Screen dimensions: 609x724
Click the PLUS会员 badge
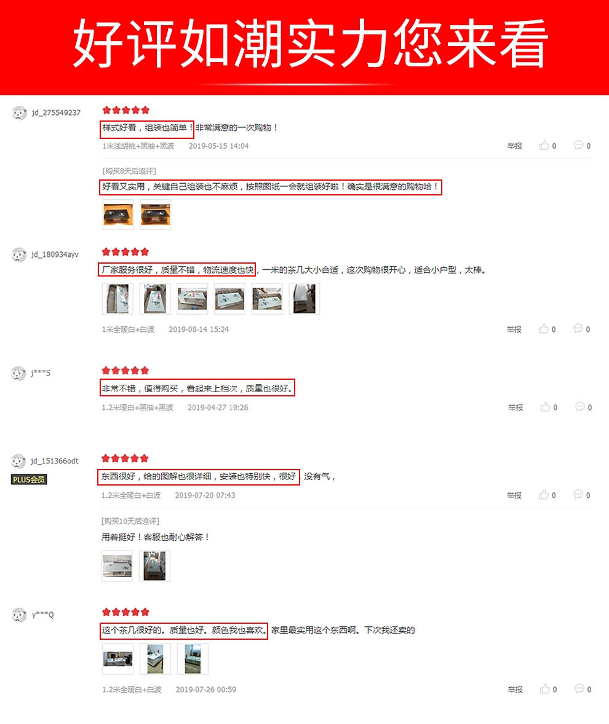coord(29,480)
